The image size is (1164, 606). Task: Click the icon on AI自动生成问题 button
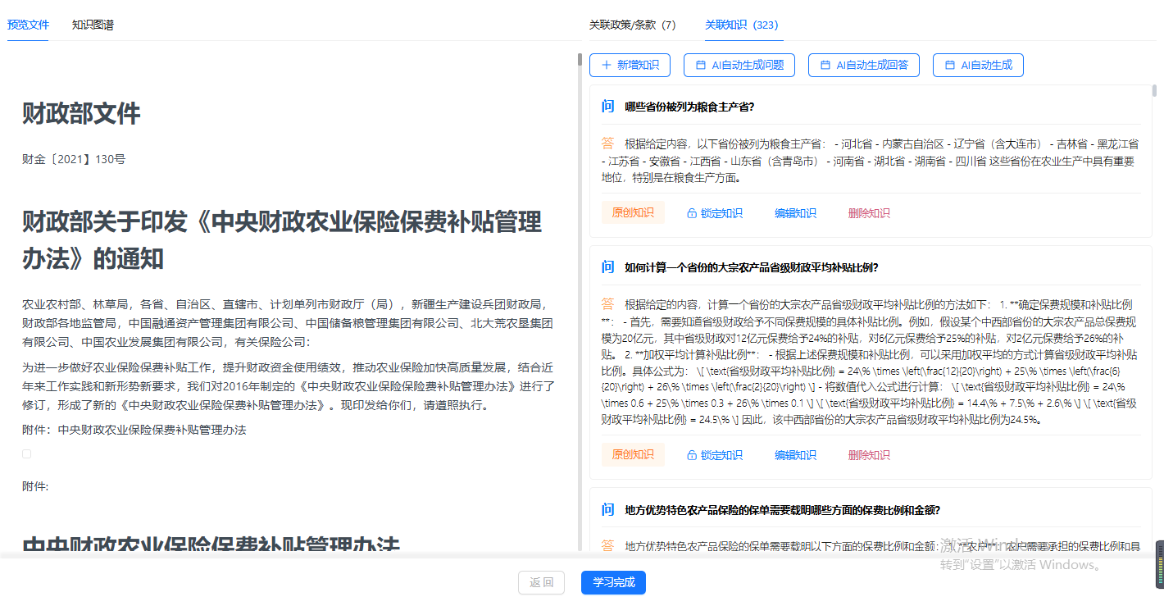tap(701, 65)
